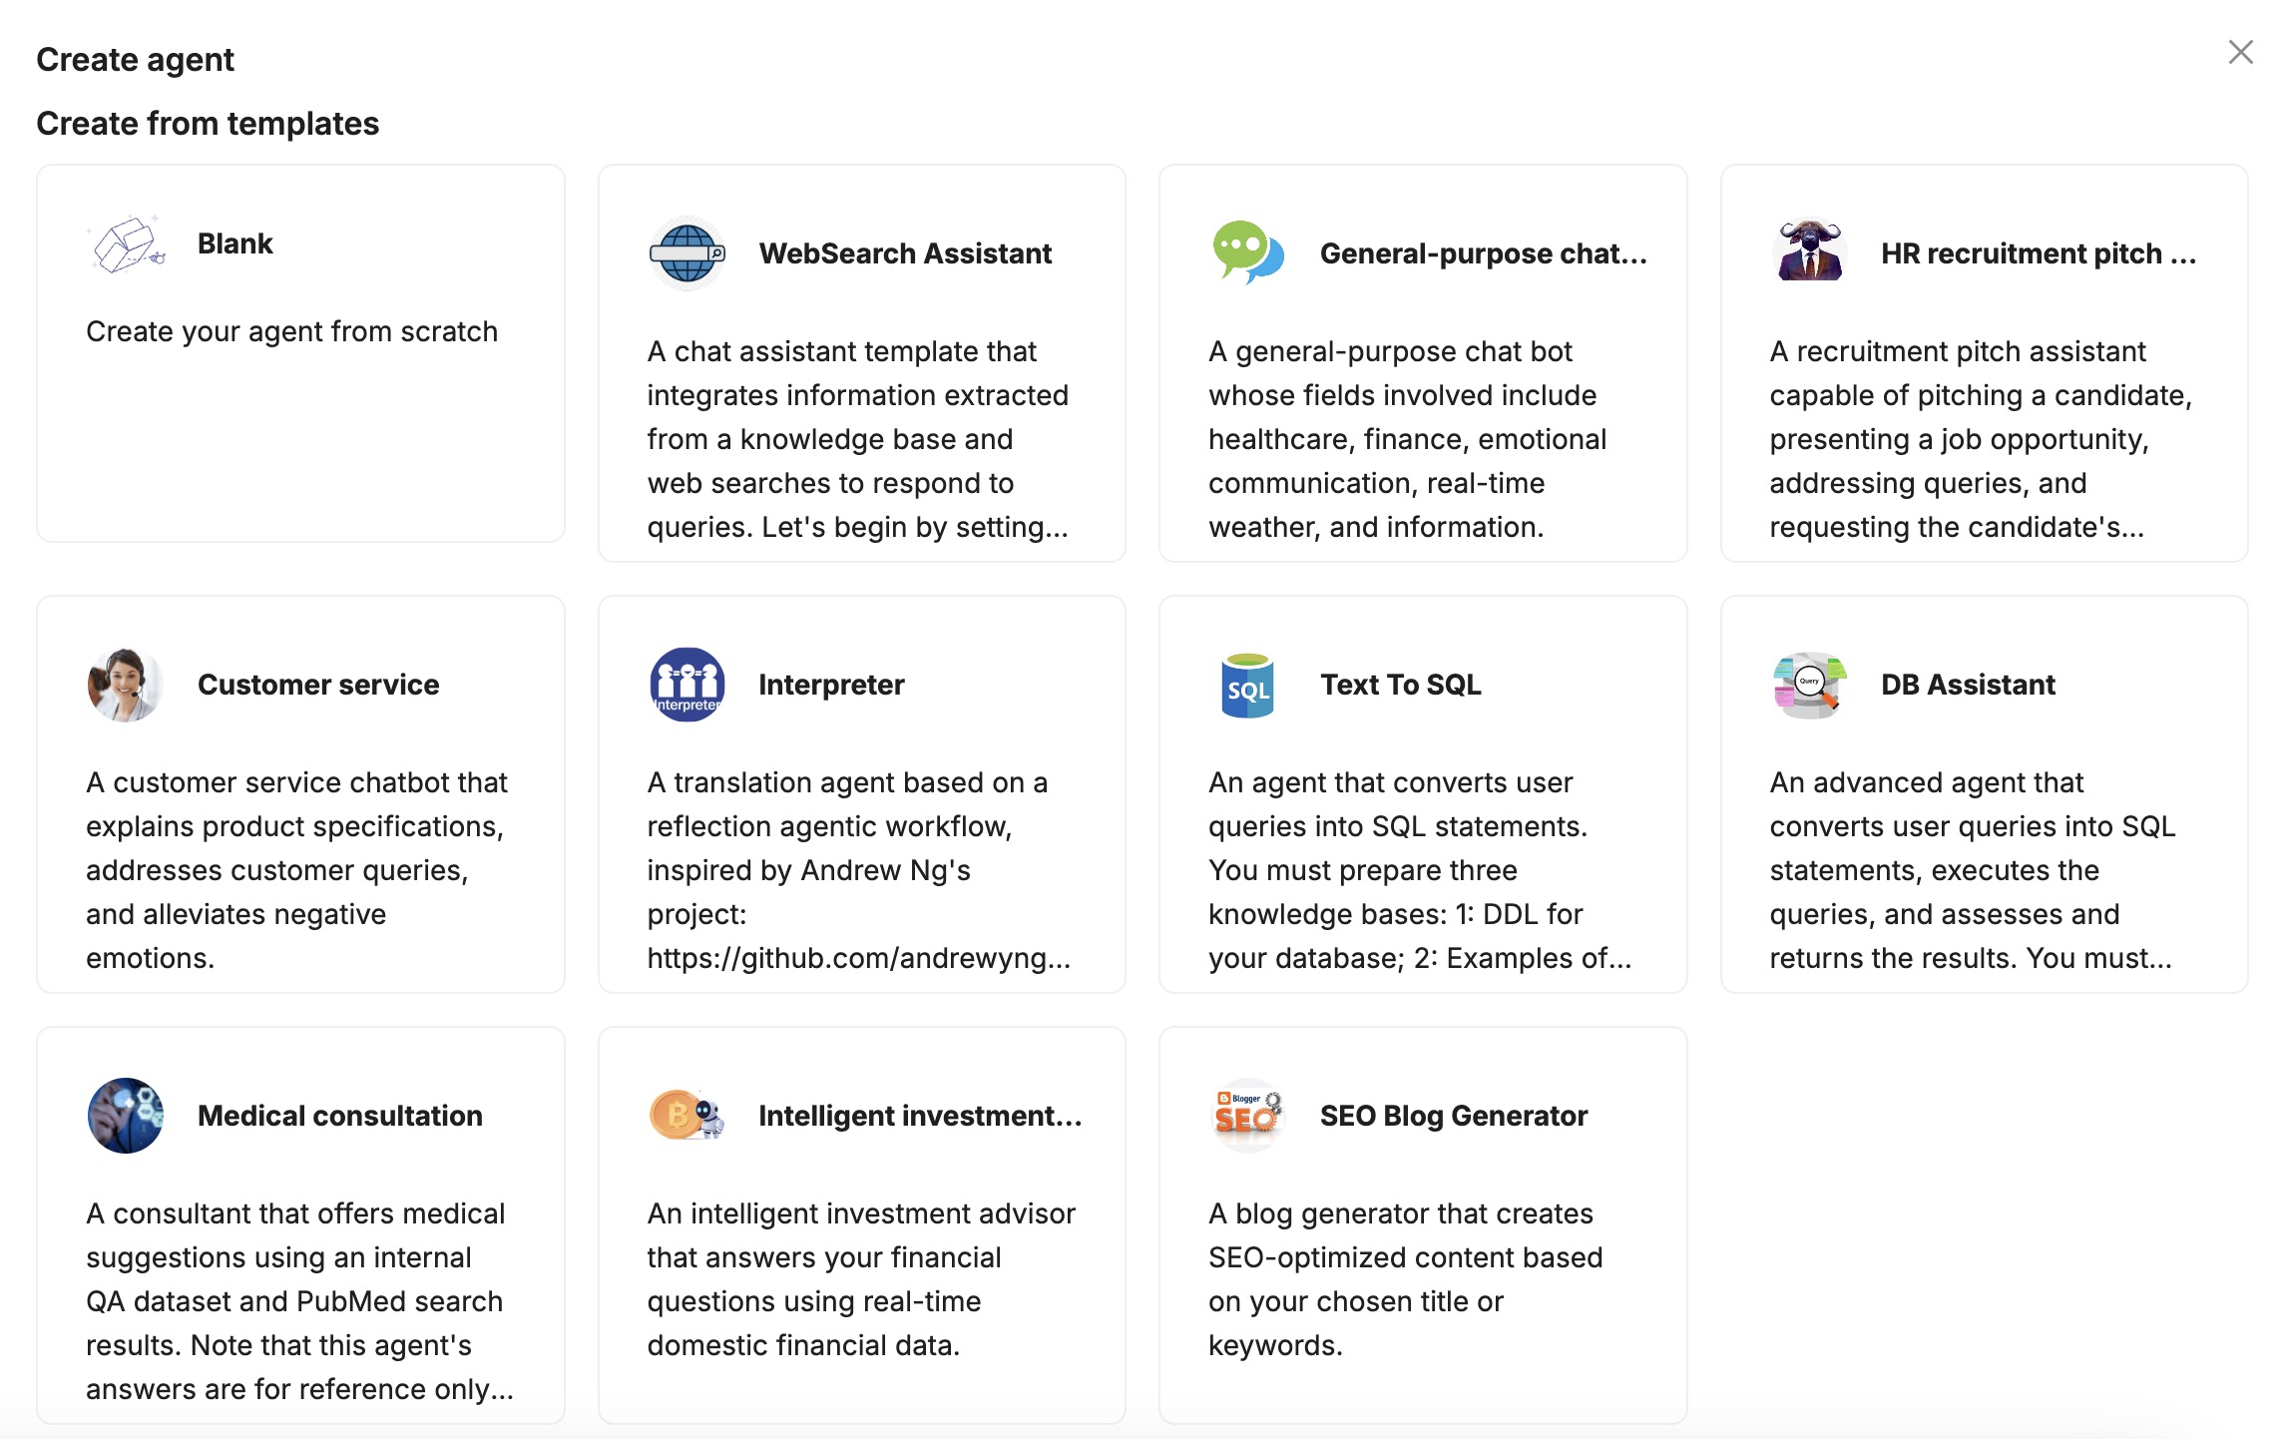This screenshot has width=2287, height=1439.
Task: Click the Intelligent investment bitcoin robot icon
Action: (x=686, y=1116)
